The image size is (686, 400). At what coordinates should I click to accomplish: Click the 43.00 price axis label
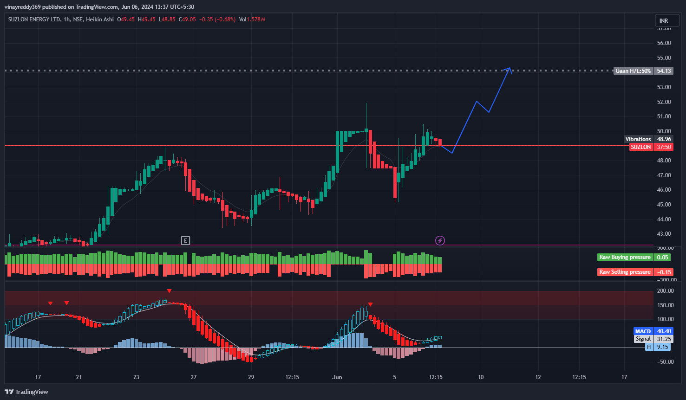click(x=664, y=234)
